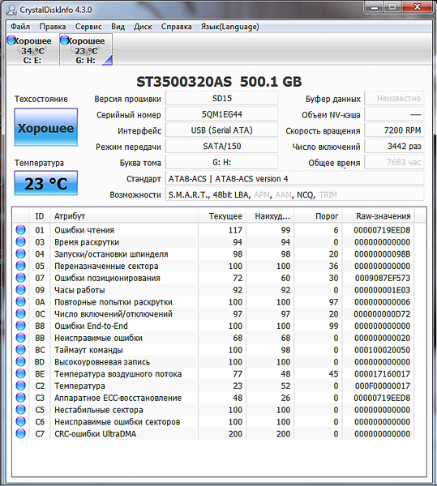
Task: Click the ATA8-ACS standard field
Action: click(x=294, y=179)
